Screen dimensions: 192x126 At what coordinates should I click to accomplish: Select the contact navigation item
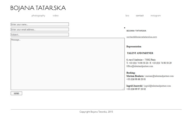coord(140,16)
